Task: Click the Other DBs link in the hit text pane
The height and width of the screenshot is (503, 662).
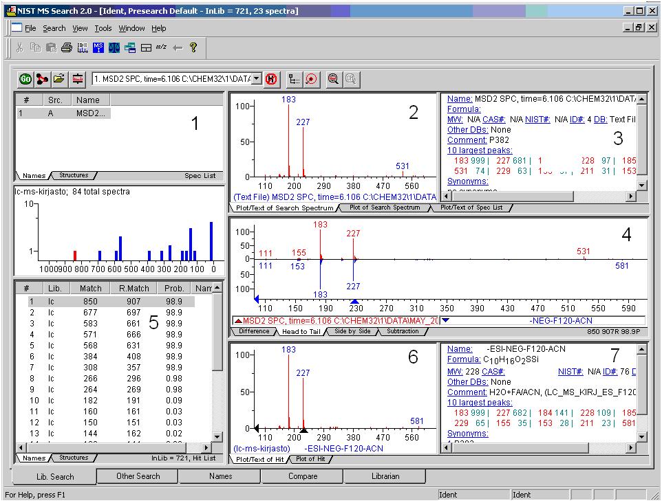Action: click(x=467, y=382)
